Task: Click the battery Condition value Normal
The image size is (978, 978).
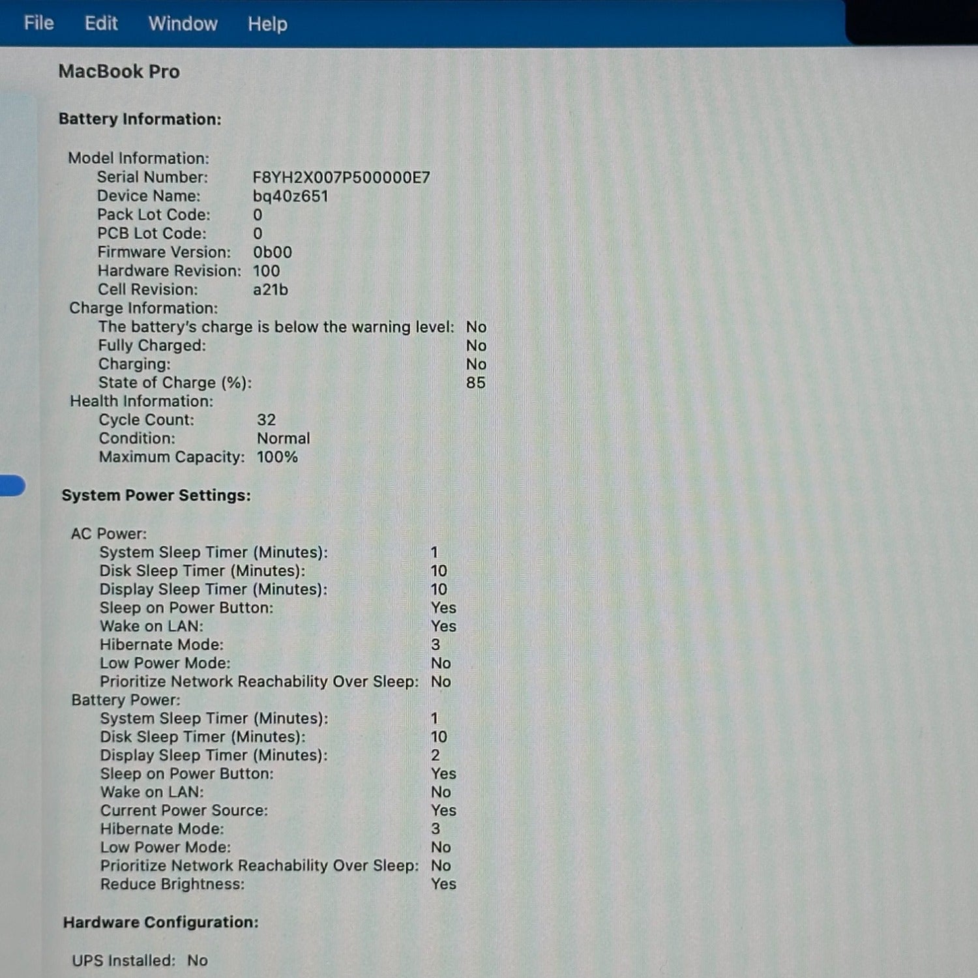Action: [283, 438]
